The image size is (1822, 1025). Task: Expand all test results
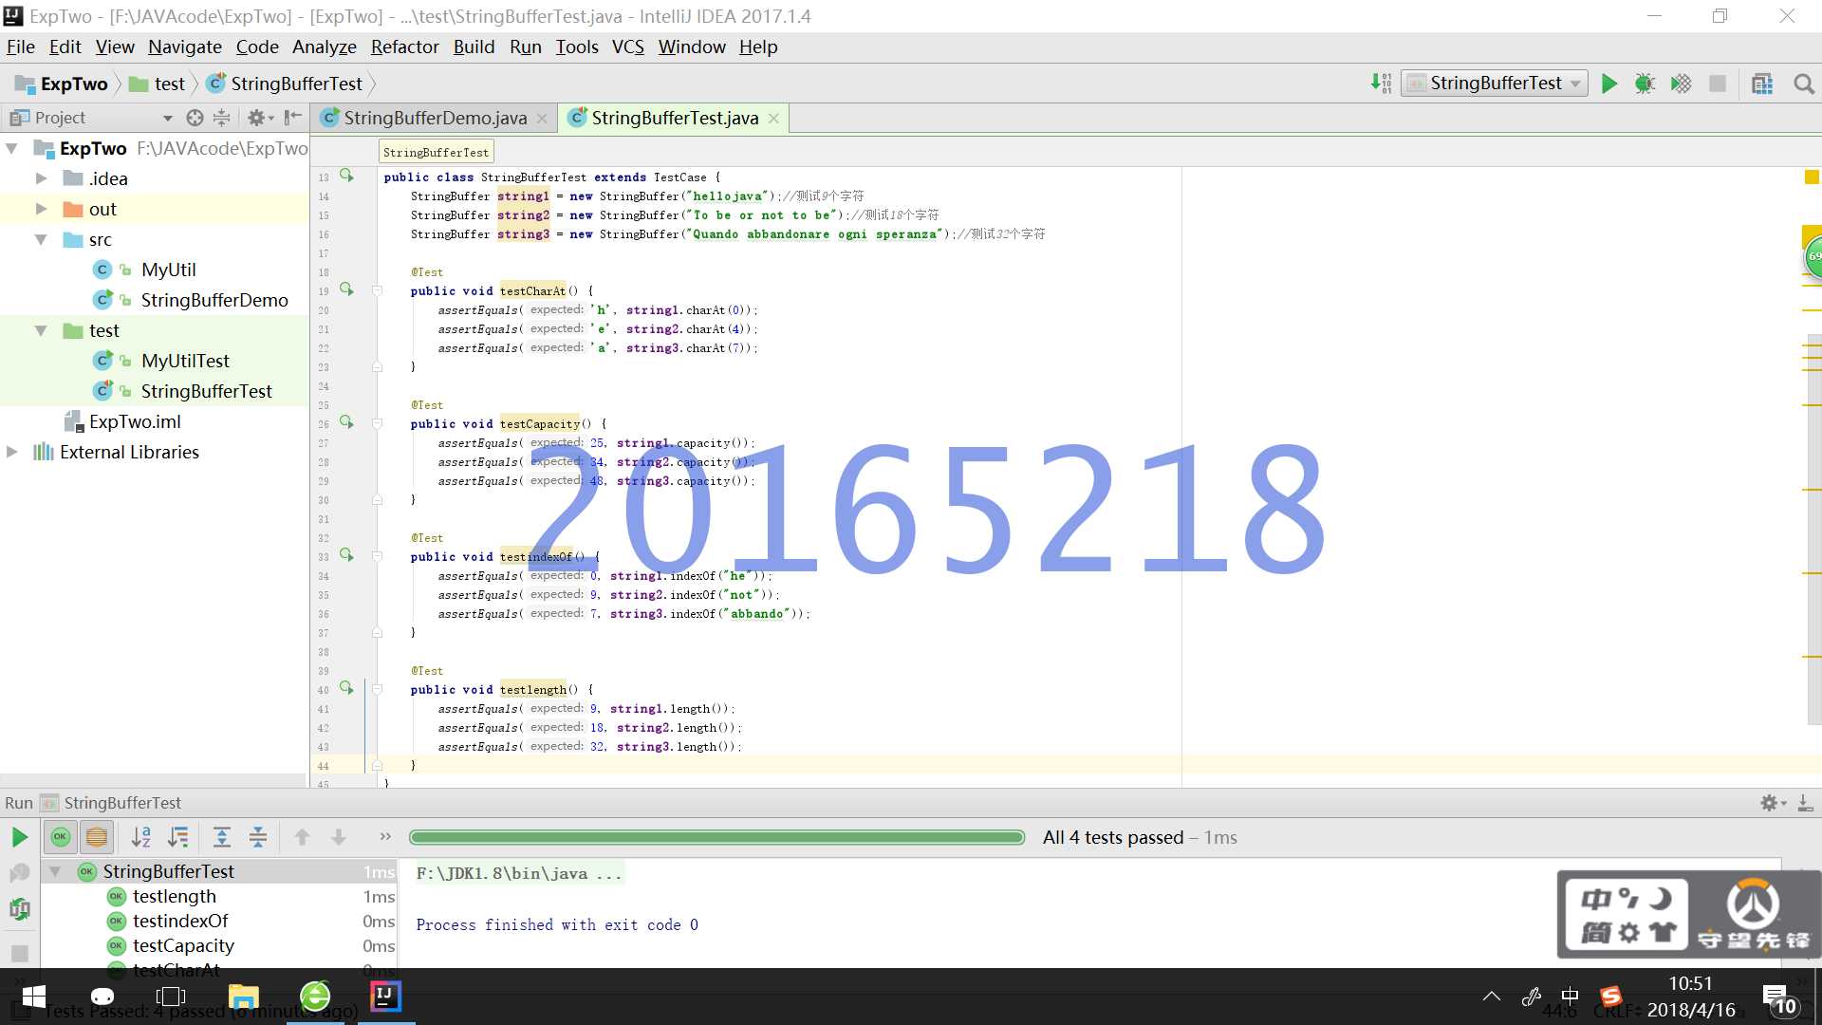221,837
